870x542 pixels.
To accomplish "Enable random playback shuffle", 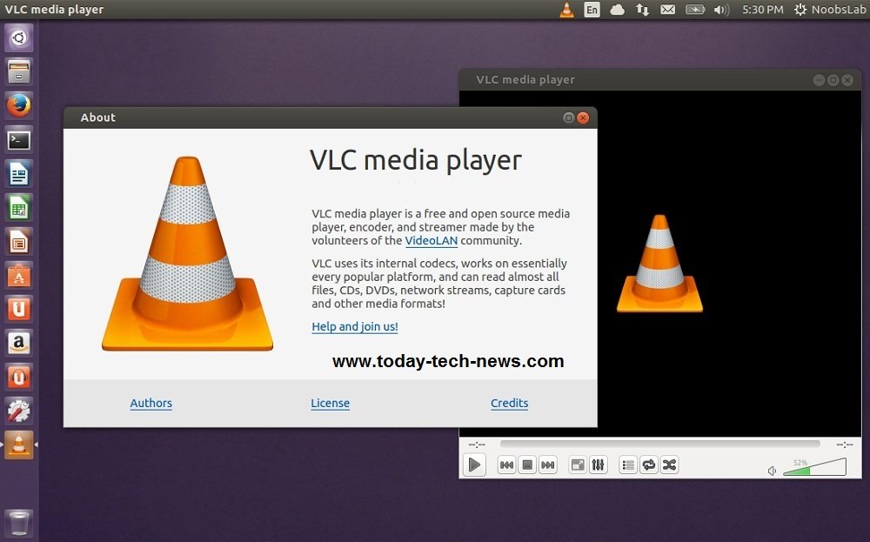I will [670, 465].
